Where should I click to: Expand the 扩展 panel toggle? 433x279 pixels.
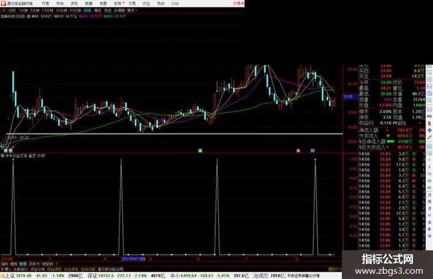[x=6, y=269]
